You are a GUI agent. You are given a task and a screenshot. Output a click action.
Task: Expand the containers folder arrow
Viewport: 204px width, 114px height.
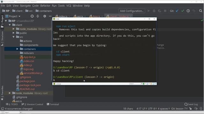coord(17,49)
